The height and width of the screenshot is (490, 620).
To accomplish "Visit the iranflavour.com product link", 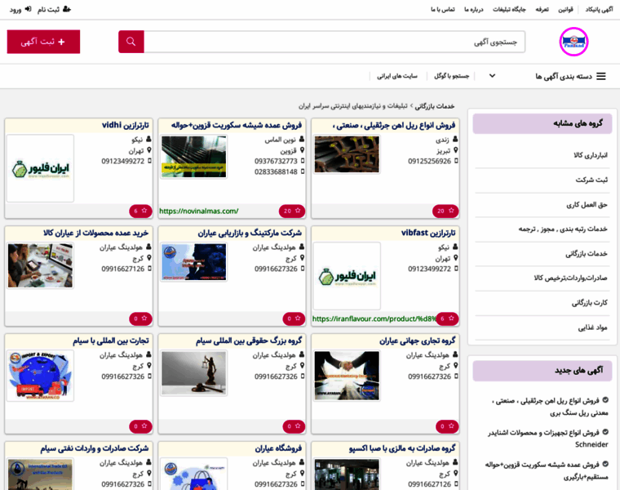I will pos(374,318).
